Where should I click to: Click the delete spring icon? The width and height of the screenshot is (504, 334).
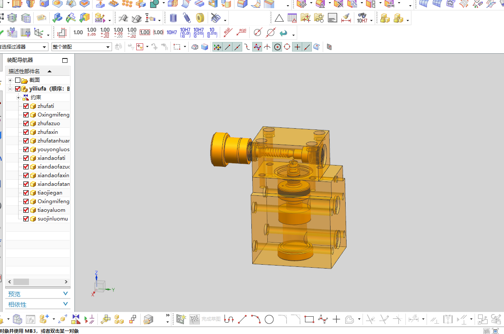click(x=215, y=18)
